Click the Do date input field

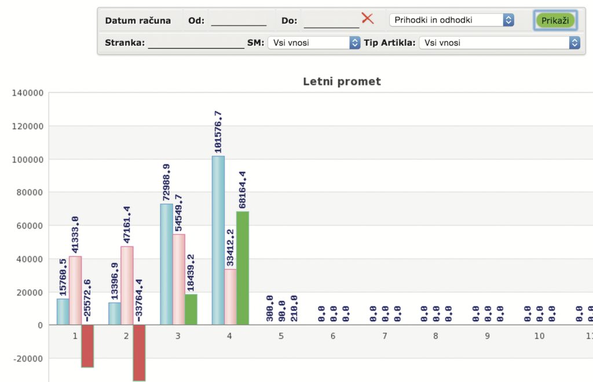(331, 20)
